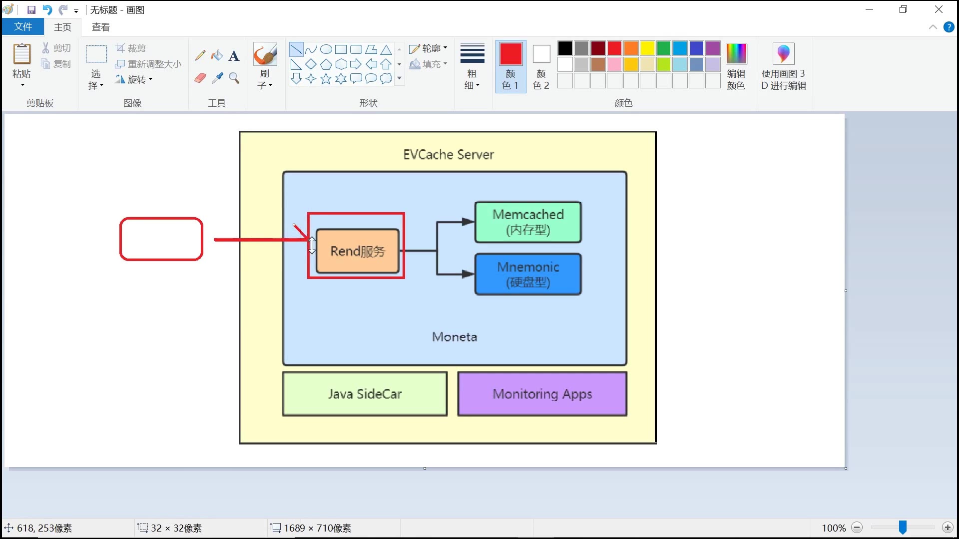Select the Eraser tool
Screen dimensions: 959x539
(x=200, y=78)
